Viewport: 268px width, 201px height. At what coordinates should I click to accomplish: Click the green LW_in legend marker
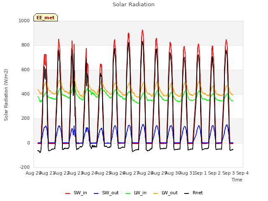coord(128,193)
